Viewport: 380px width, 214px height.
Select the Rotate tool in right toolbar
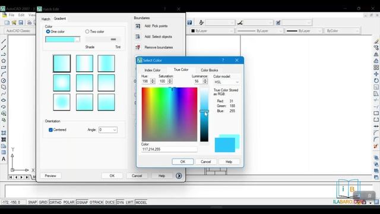pyautogui.click(x=376, y=81)
